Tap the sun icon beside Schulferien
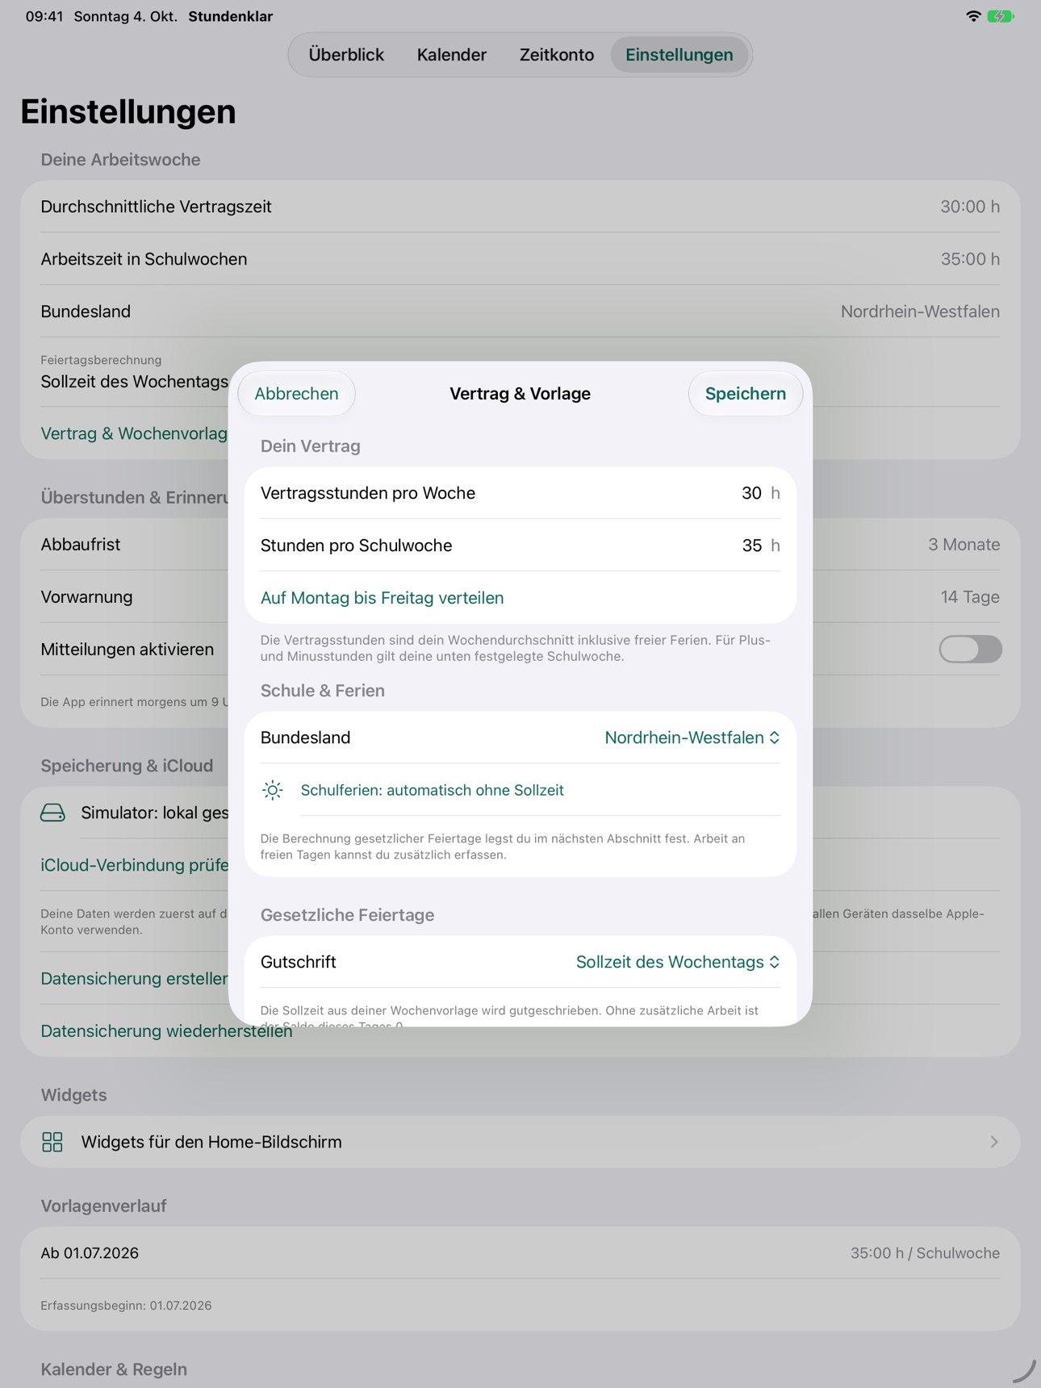The image size is (1041, 1388). (273, 790)
